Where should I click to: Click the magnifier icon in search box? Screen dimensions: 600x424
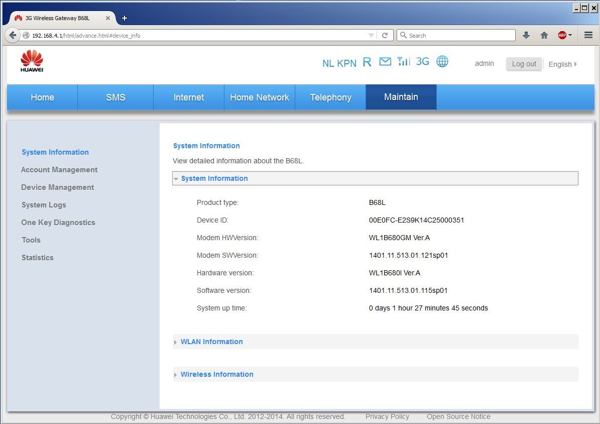pos(403,35)
